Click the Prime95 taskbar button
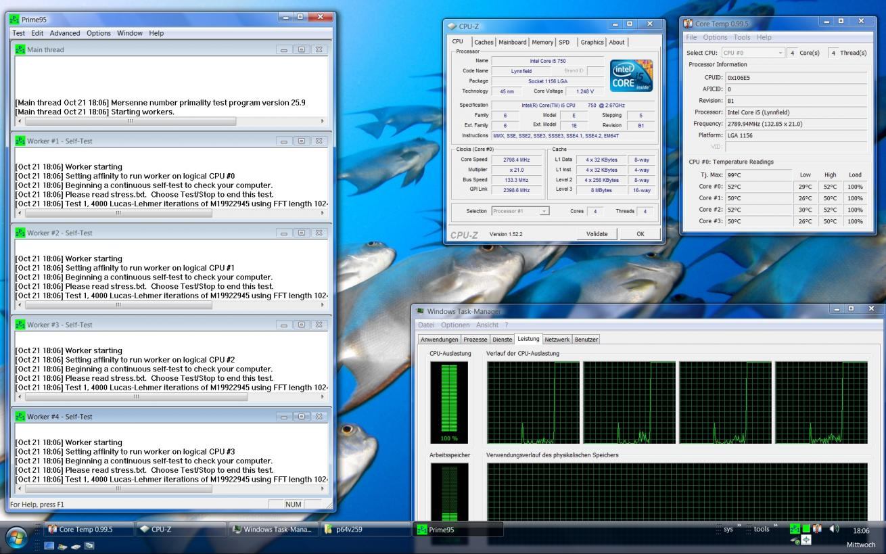Image resolution: width=886 pixels, height=554 pixels. click(x=458, y=530)
